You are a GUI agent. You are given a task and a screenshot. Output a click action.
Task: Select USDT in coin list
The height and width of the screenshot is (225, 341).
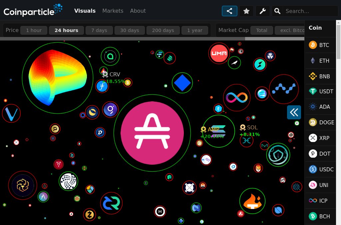320,91
